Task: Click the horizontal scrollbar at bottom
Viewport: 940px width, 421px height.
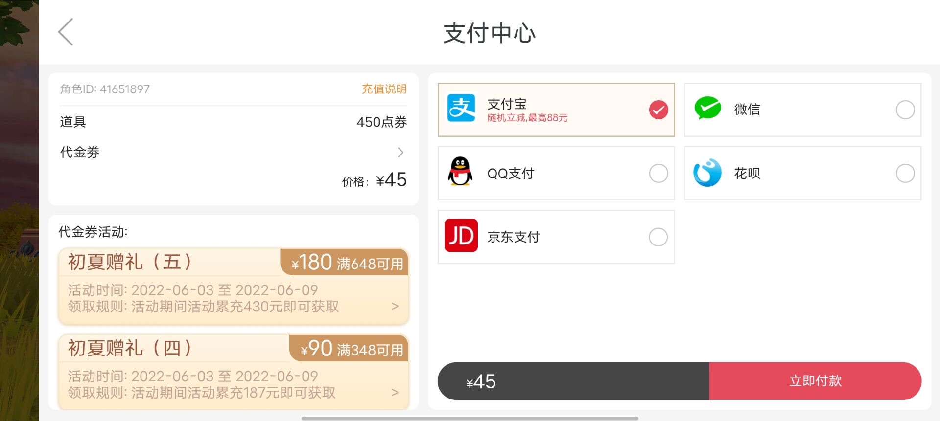Action: click(470, 419)
